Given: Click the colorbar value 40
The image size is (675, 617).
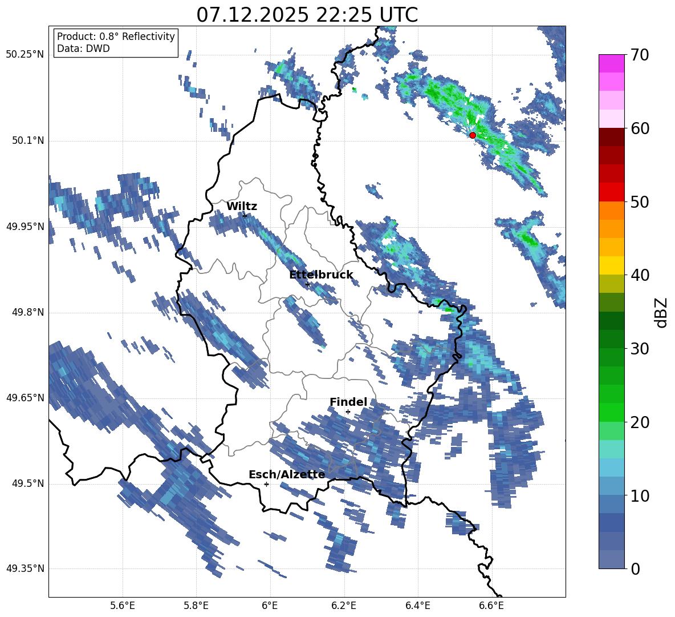Looking at the screenshot, I should tap(640, 275).
